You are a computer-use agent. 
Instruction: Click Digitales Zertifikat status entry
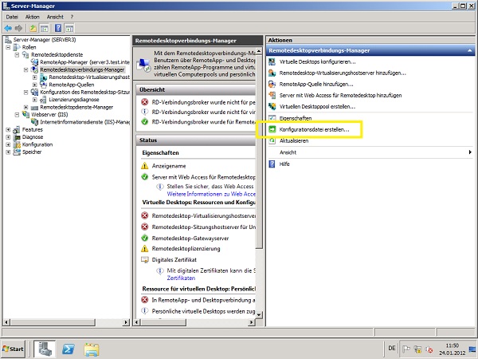tap(174, 260)
